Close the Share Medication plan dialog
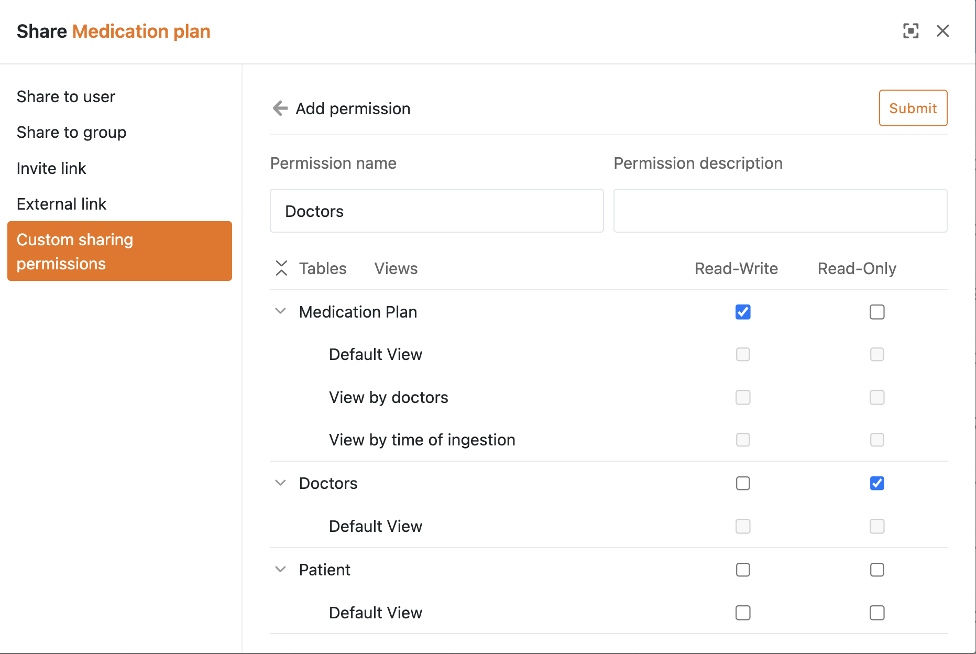Image resolution: width=976 pixels, height=654 pixels. pos(943,31)
